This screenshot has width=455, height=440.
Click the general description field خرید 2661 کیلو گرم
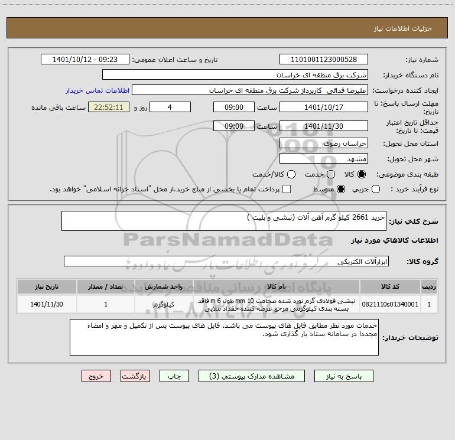pyautogui.click(x=224, y=221)
